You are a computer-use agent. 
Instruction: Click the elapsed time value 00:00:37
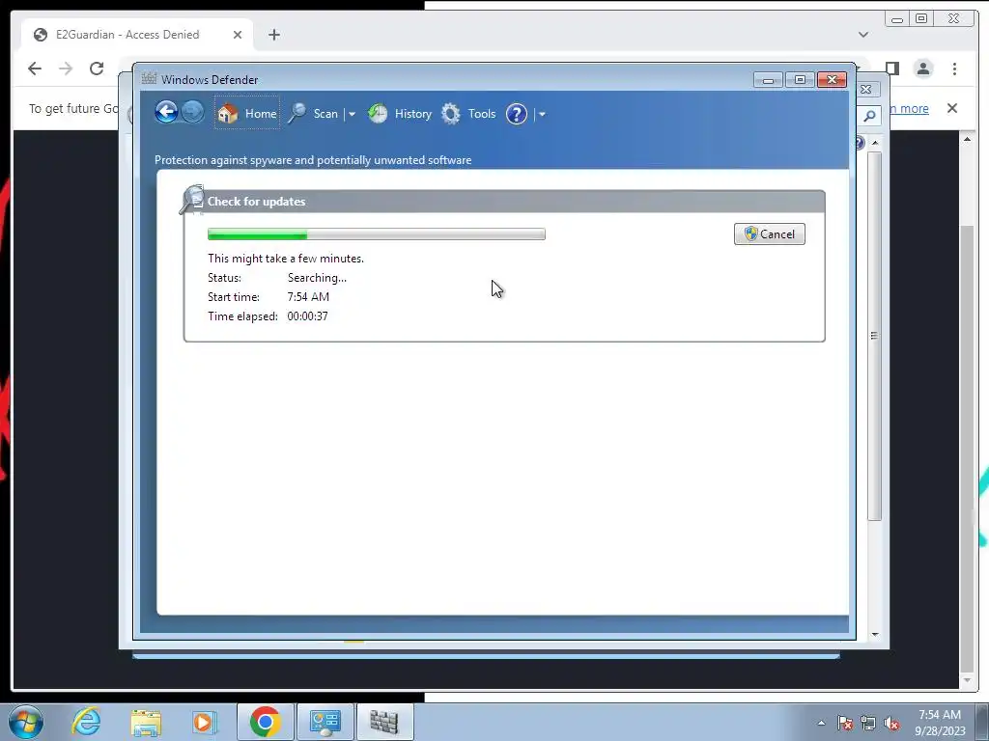point(307,316)
